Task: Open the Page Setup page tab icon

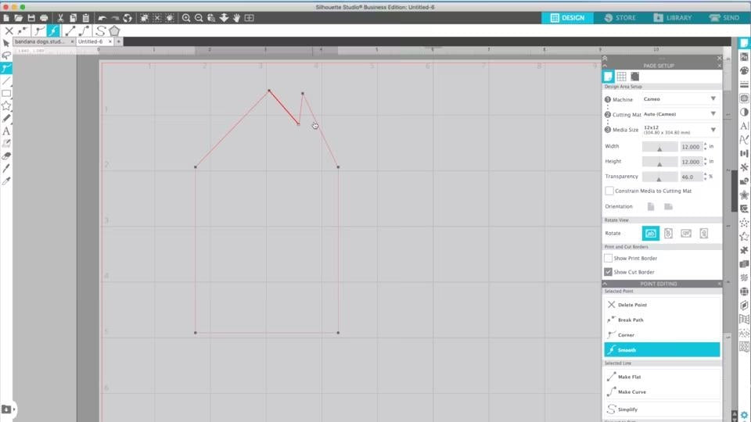Action: [x=608, y=77]
